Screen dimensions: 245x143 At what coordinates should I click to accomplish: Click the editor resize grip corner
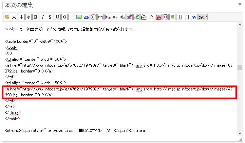[x=240, y=139]
